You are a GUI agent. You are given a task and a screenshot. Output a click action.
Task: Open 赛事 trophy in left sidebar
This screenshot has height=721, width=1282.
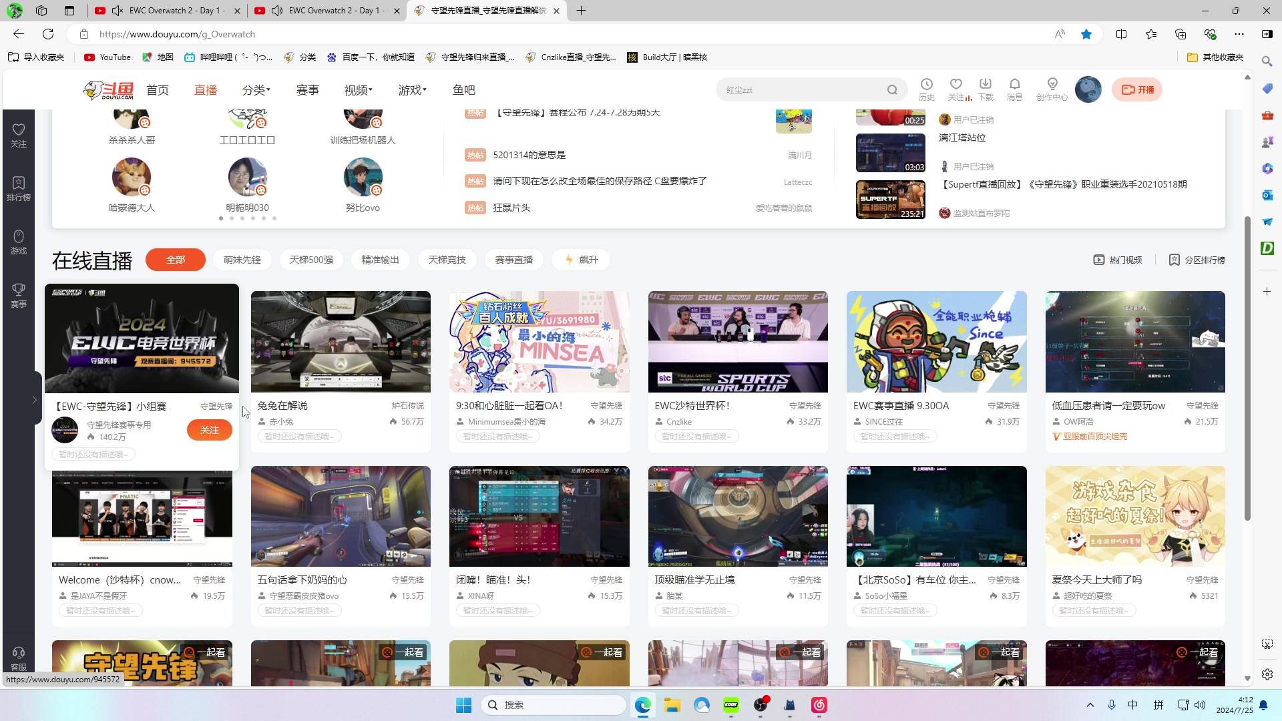pyautogui.click(x=19, y=296)
